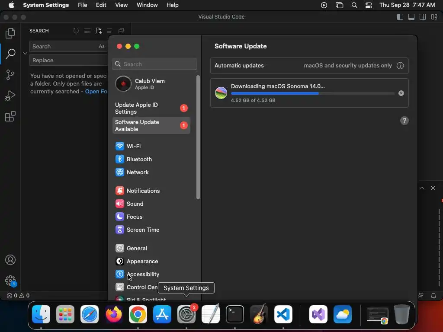
Task: Open the Help menu
Action: (172, 5)
